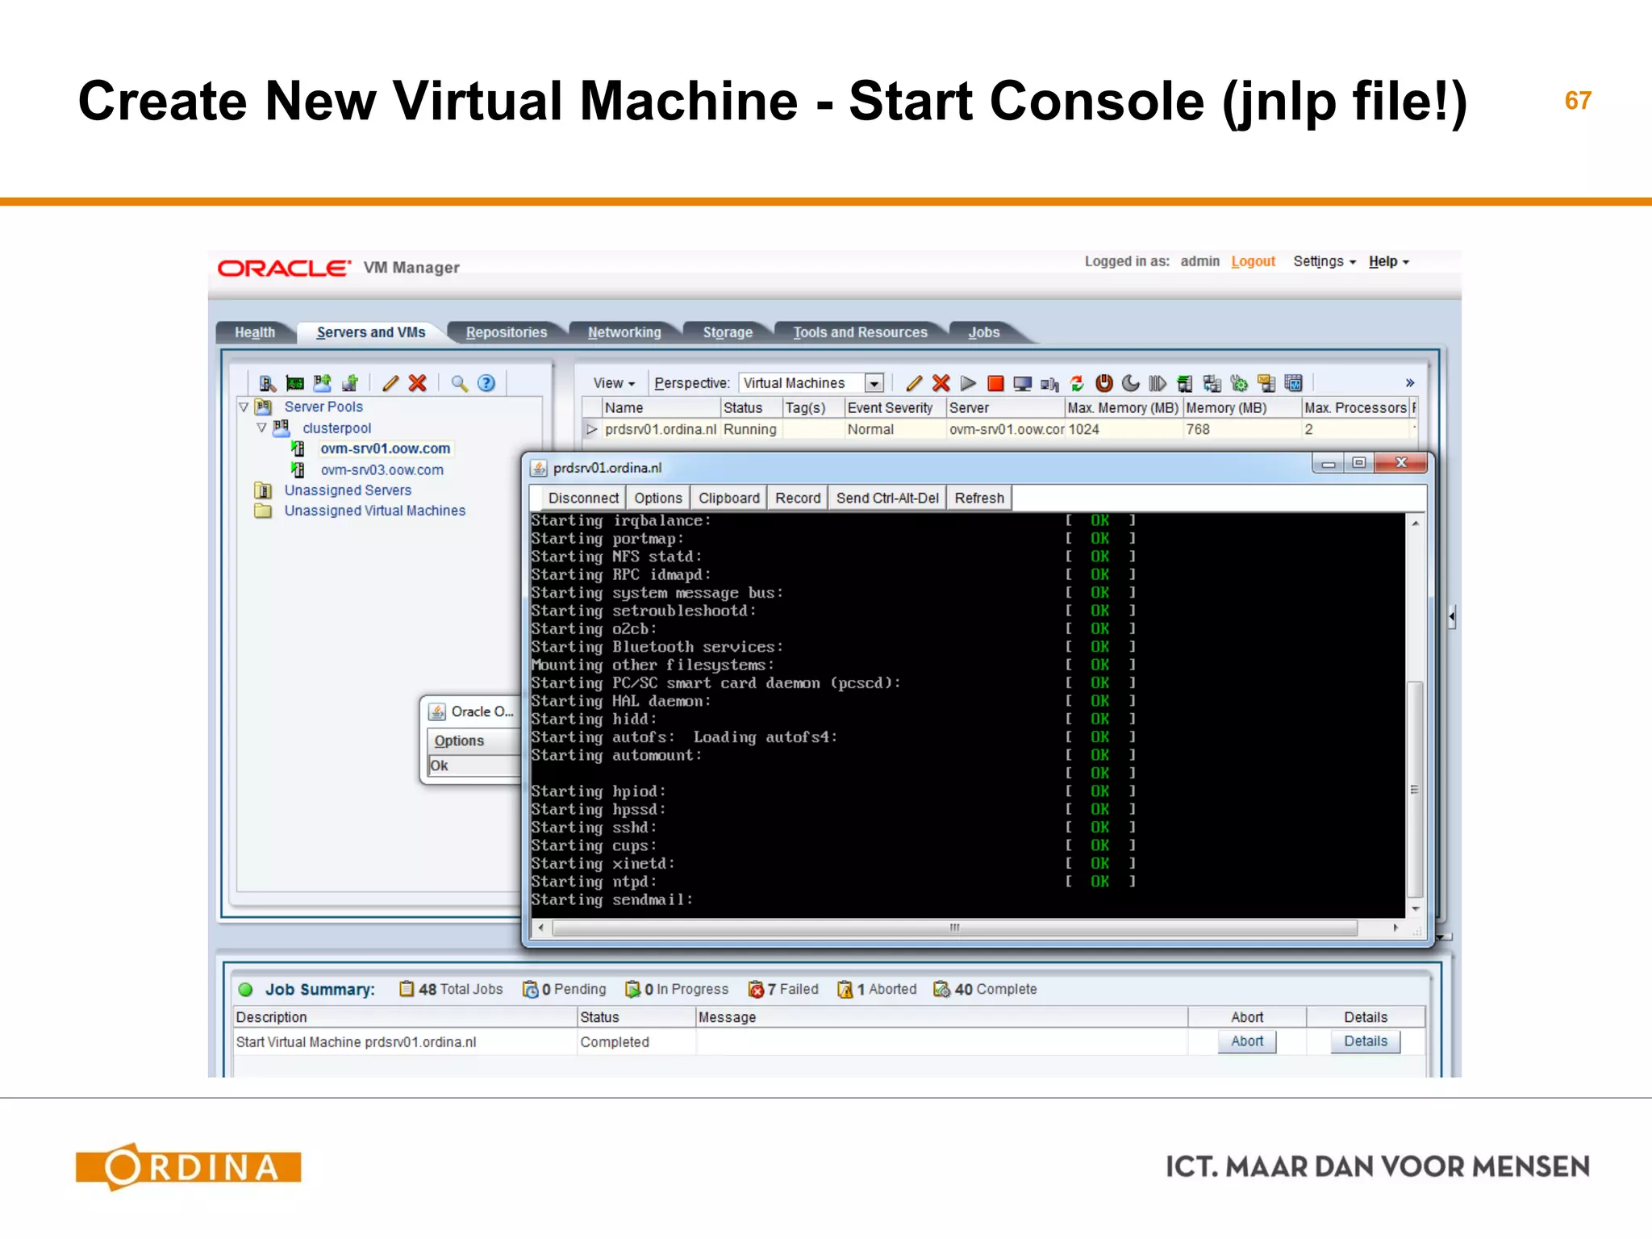
Task: Click the last blue VM toolbar icon
Action: [x=1294, y=383]
